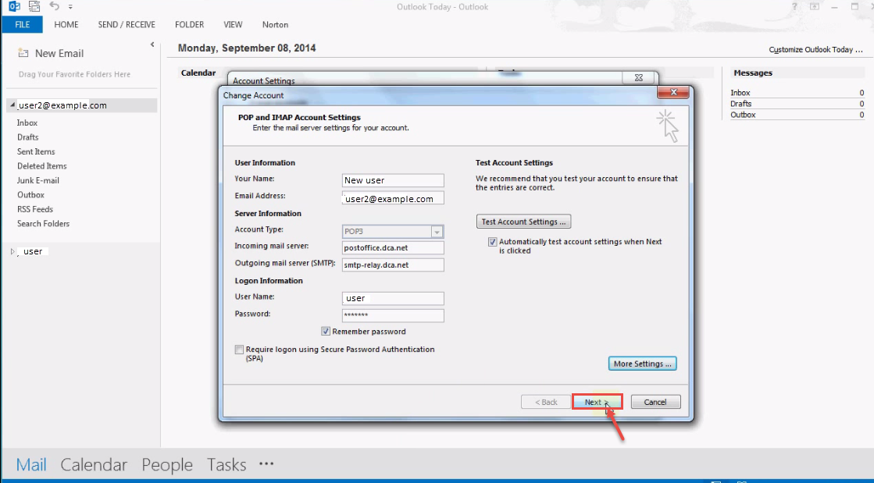The height and width of the screenshot is (483, 874).
Task: Open More Settings in Change Account dialog
Action: [643, 364]
